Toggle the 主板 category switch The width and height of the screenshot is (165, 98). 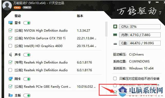pos(27,95)
